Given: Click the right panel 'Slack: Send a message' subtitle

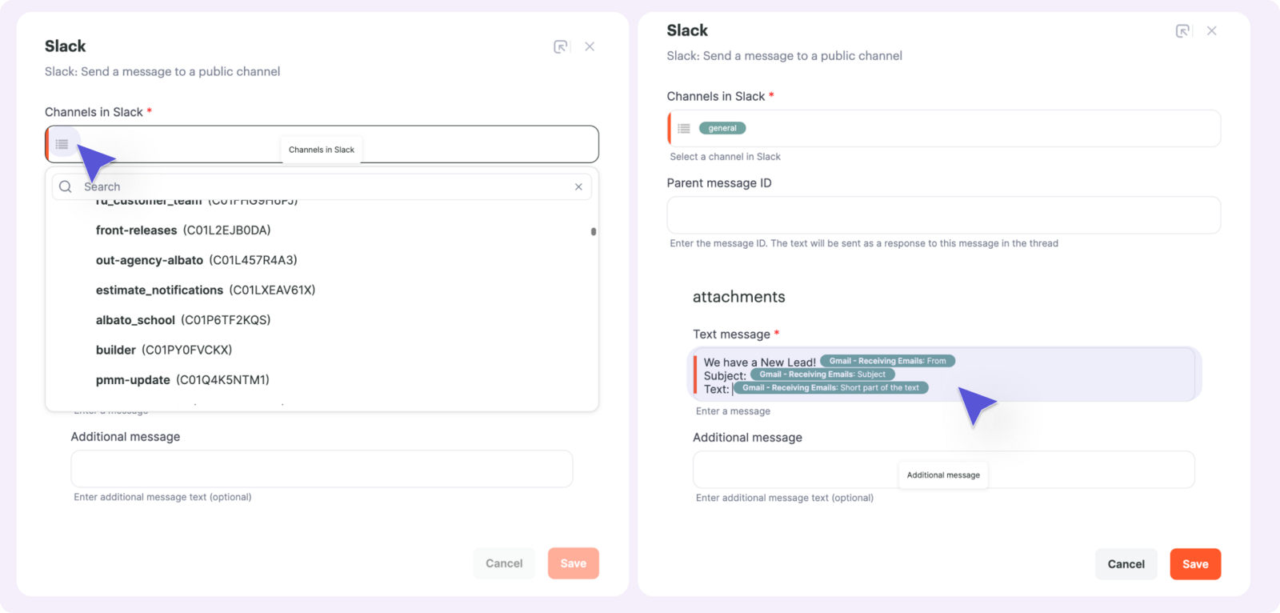Looking at the screenshot, I should 785,56.
